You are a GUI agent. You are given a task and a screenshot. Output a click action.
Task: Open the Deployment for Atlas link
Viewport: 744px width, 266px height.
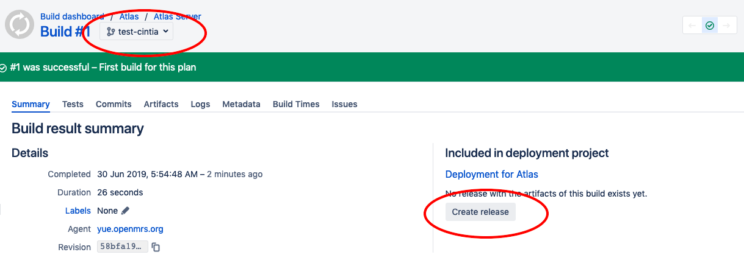point(492,174)
